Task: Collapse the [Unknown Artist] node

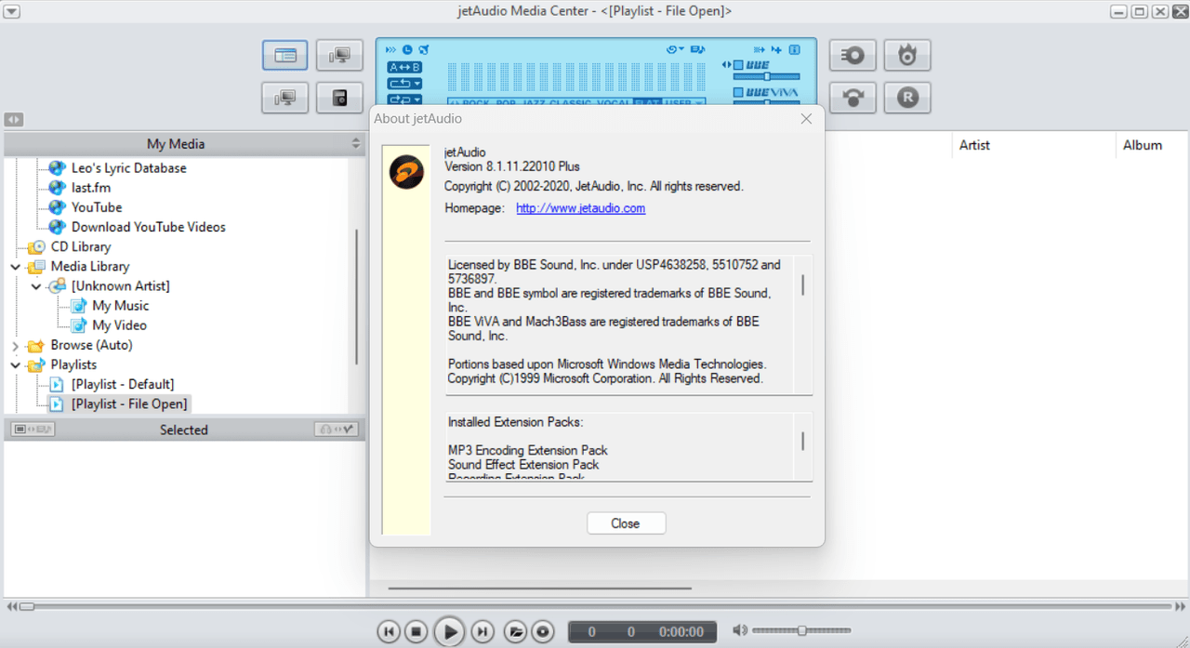Action: (x=35, y=286)
